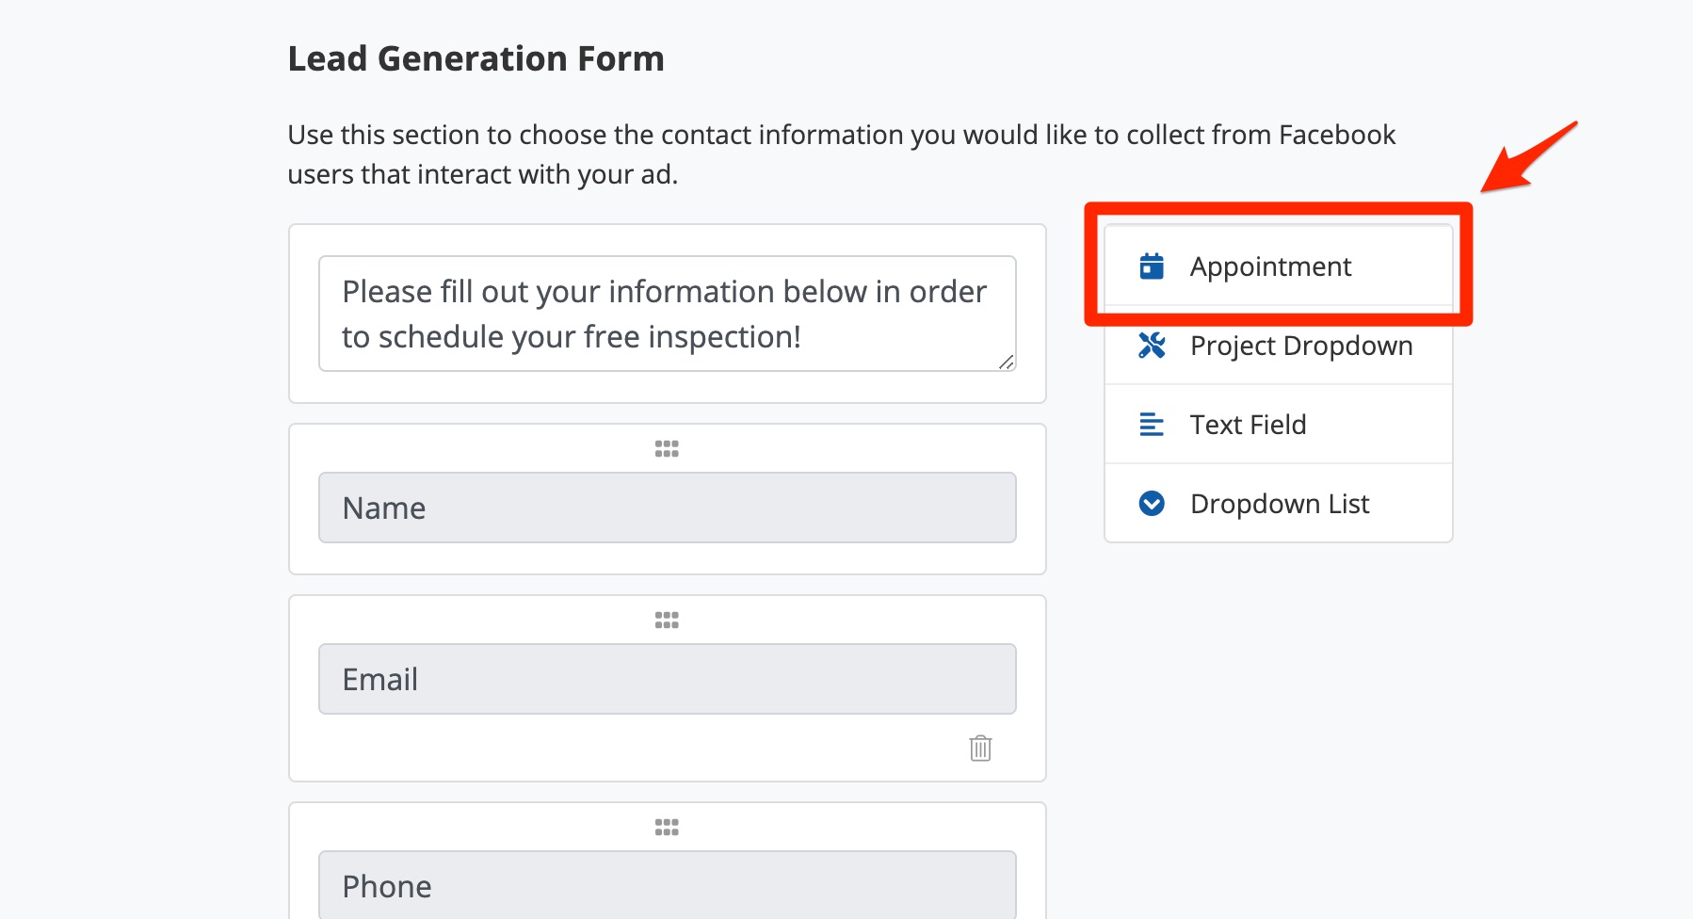
Task: Click into the Name input field
Action: click(x=667, y=508)
